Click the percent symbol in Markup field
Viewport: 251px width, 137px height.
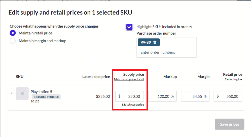tap(172, 96)
